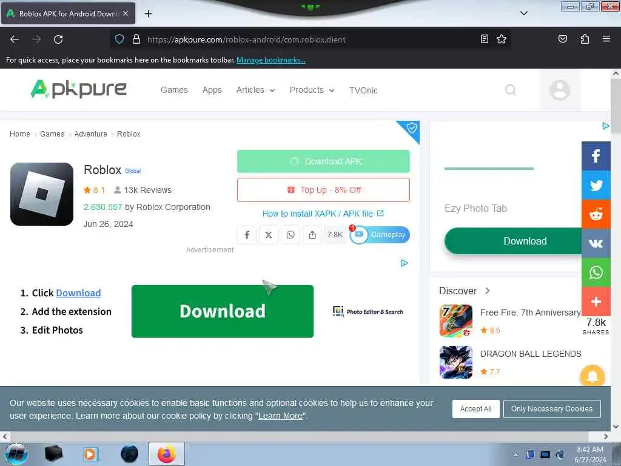This screenshot has width=621, height=466.
Task: Click AdChoices icon above the Download ad
Action: point(404,263)
